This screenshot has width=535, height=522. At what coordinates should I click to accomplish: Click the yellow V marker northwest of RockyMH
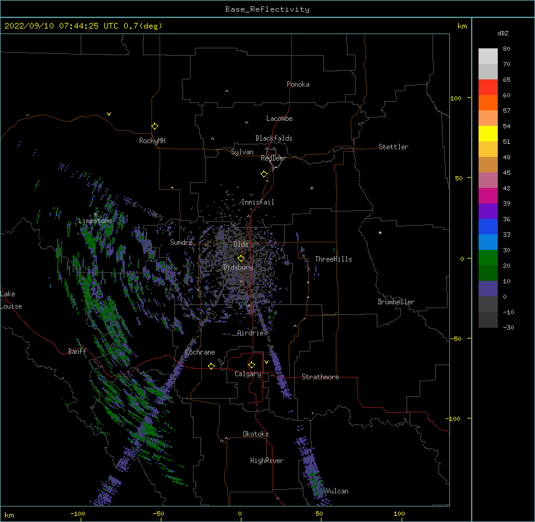pos(109,114)
